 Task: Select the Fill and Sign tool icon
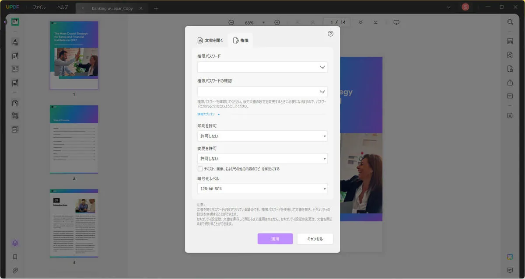(x=15, y=82)
